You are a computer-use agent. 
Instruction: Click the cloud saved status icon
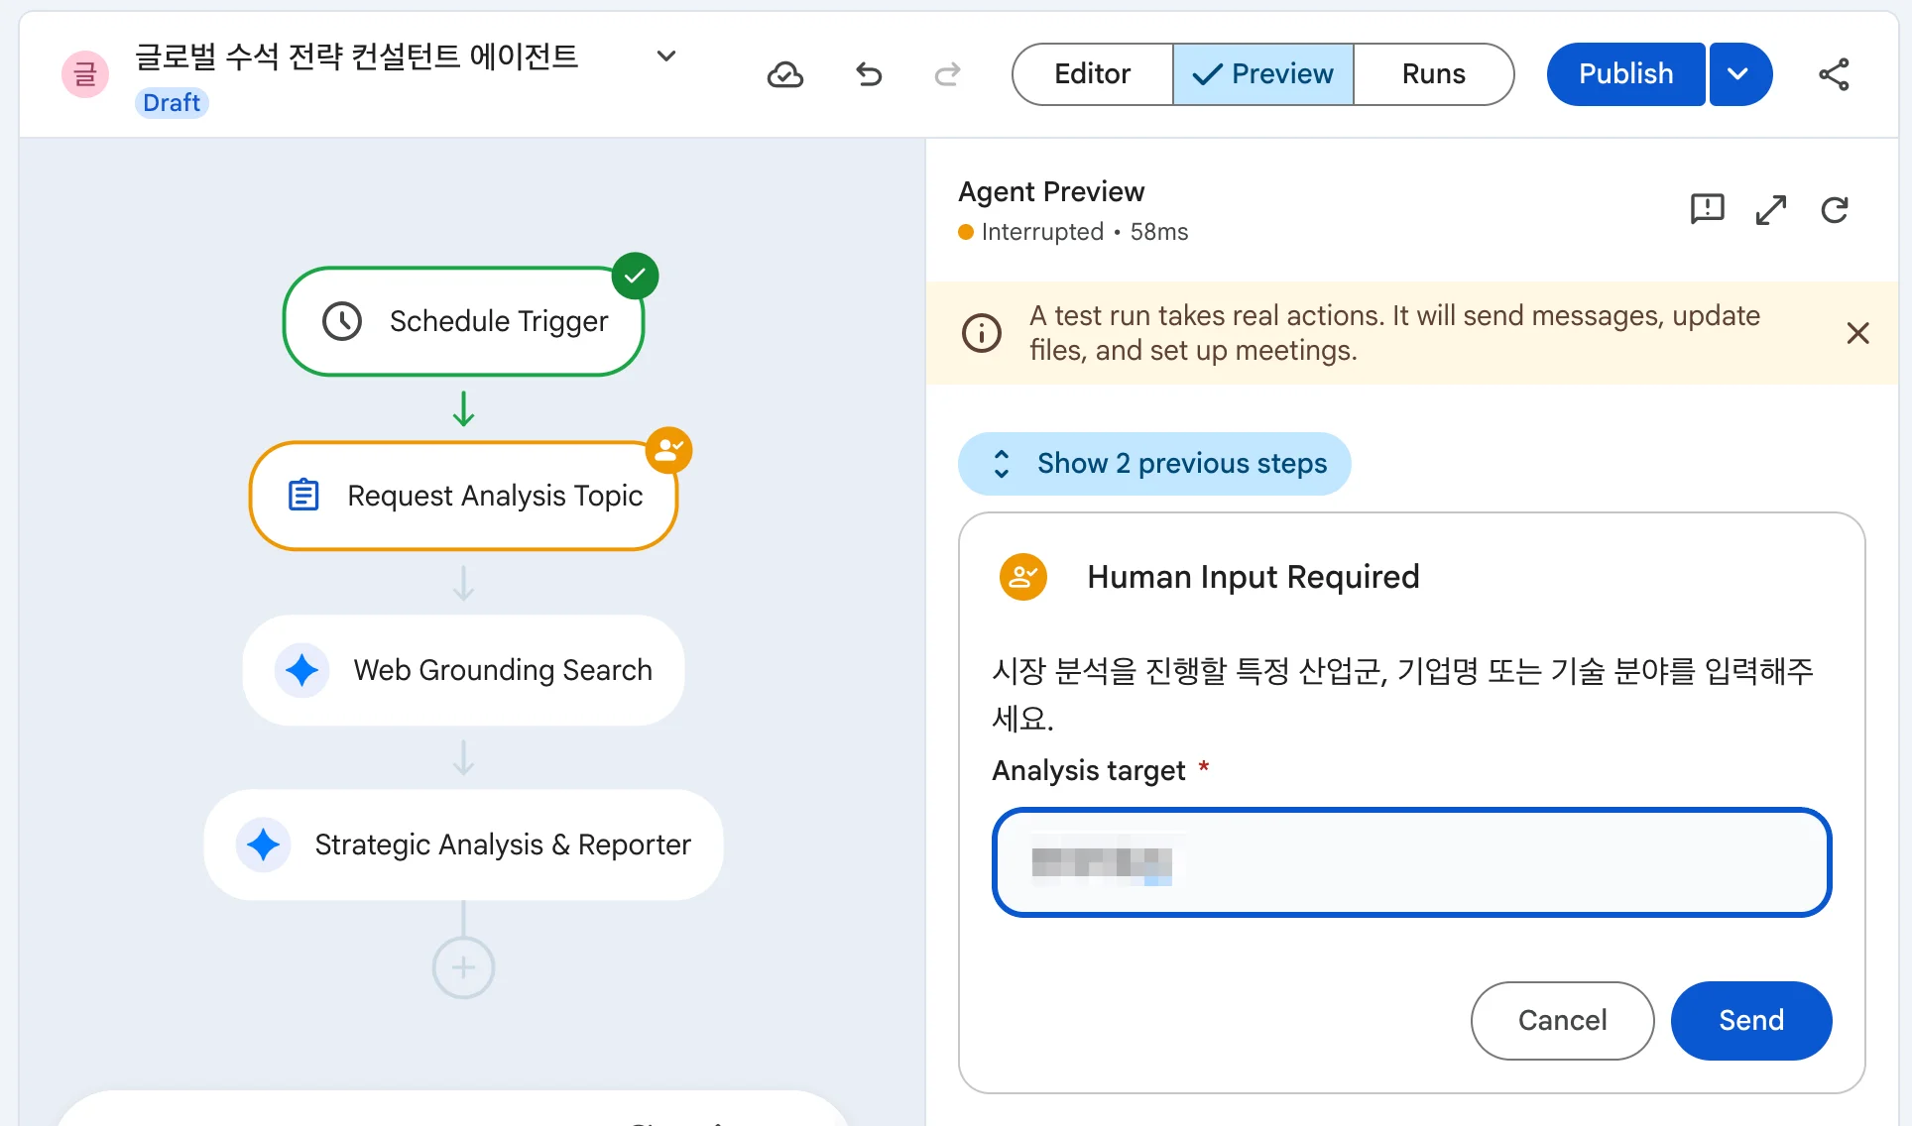pos(785,74)
